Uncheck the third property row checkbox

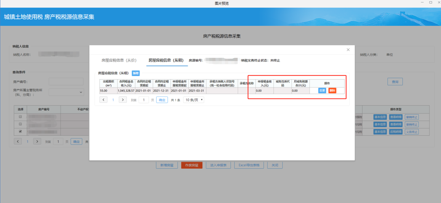[20, 132]
